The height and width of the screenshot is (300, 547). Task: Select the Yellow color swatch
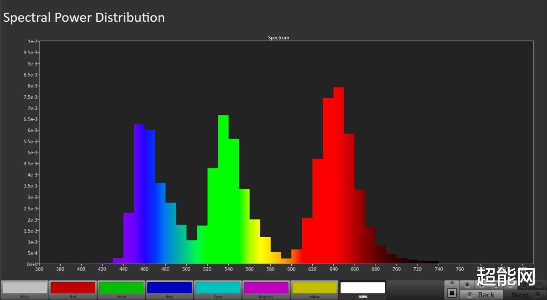[x=314, y=290]
